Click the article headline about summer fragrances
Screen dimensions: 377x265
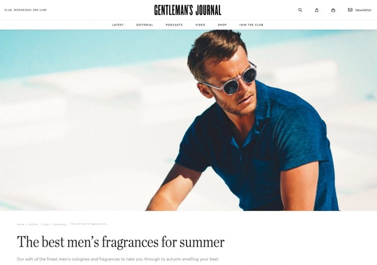tap(121, 242)
